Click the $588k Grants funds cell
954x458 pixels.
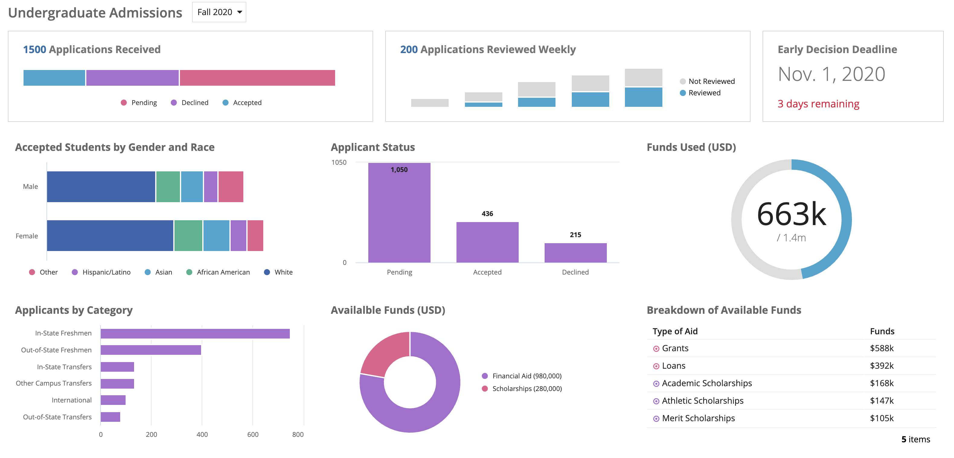pos(882,348)
